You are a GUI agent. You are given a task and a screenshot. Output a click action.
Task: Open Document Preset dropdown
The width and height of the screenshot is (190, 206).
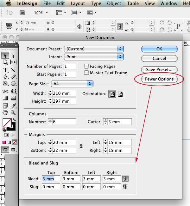click(x=94, y=49)
